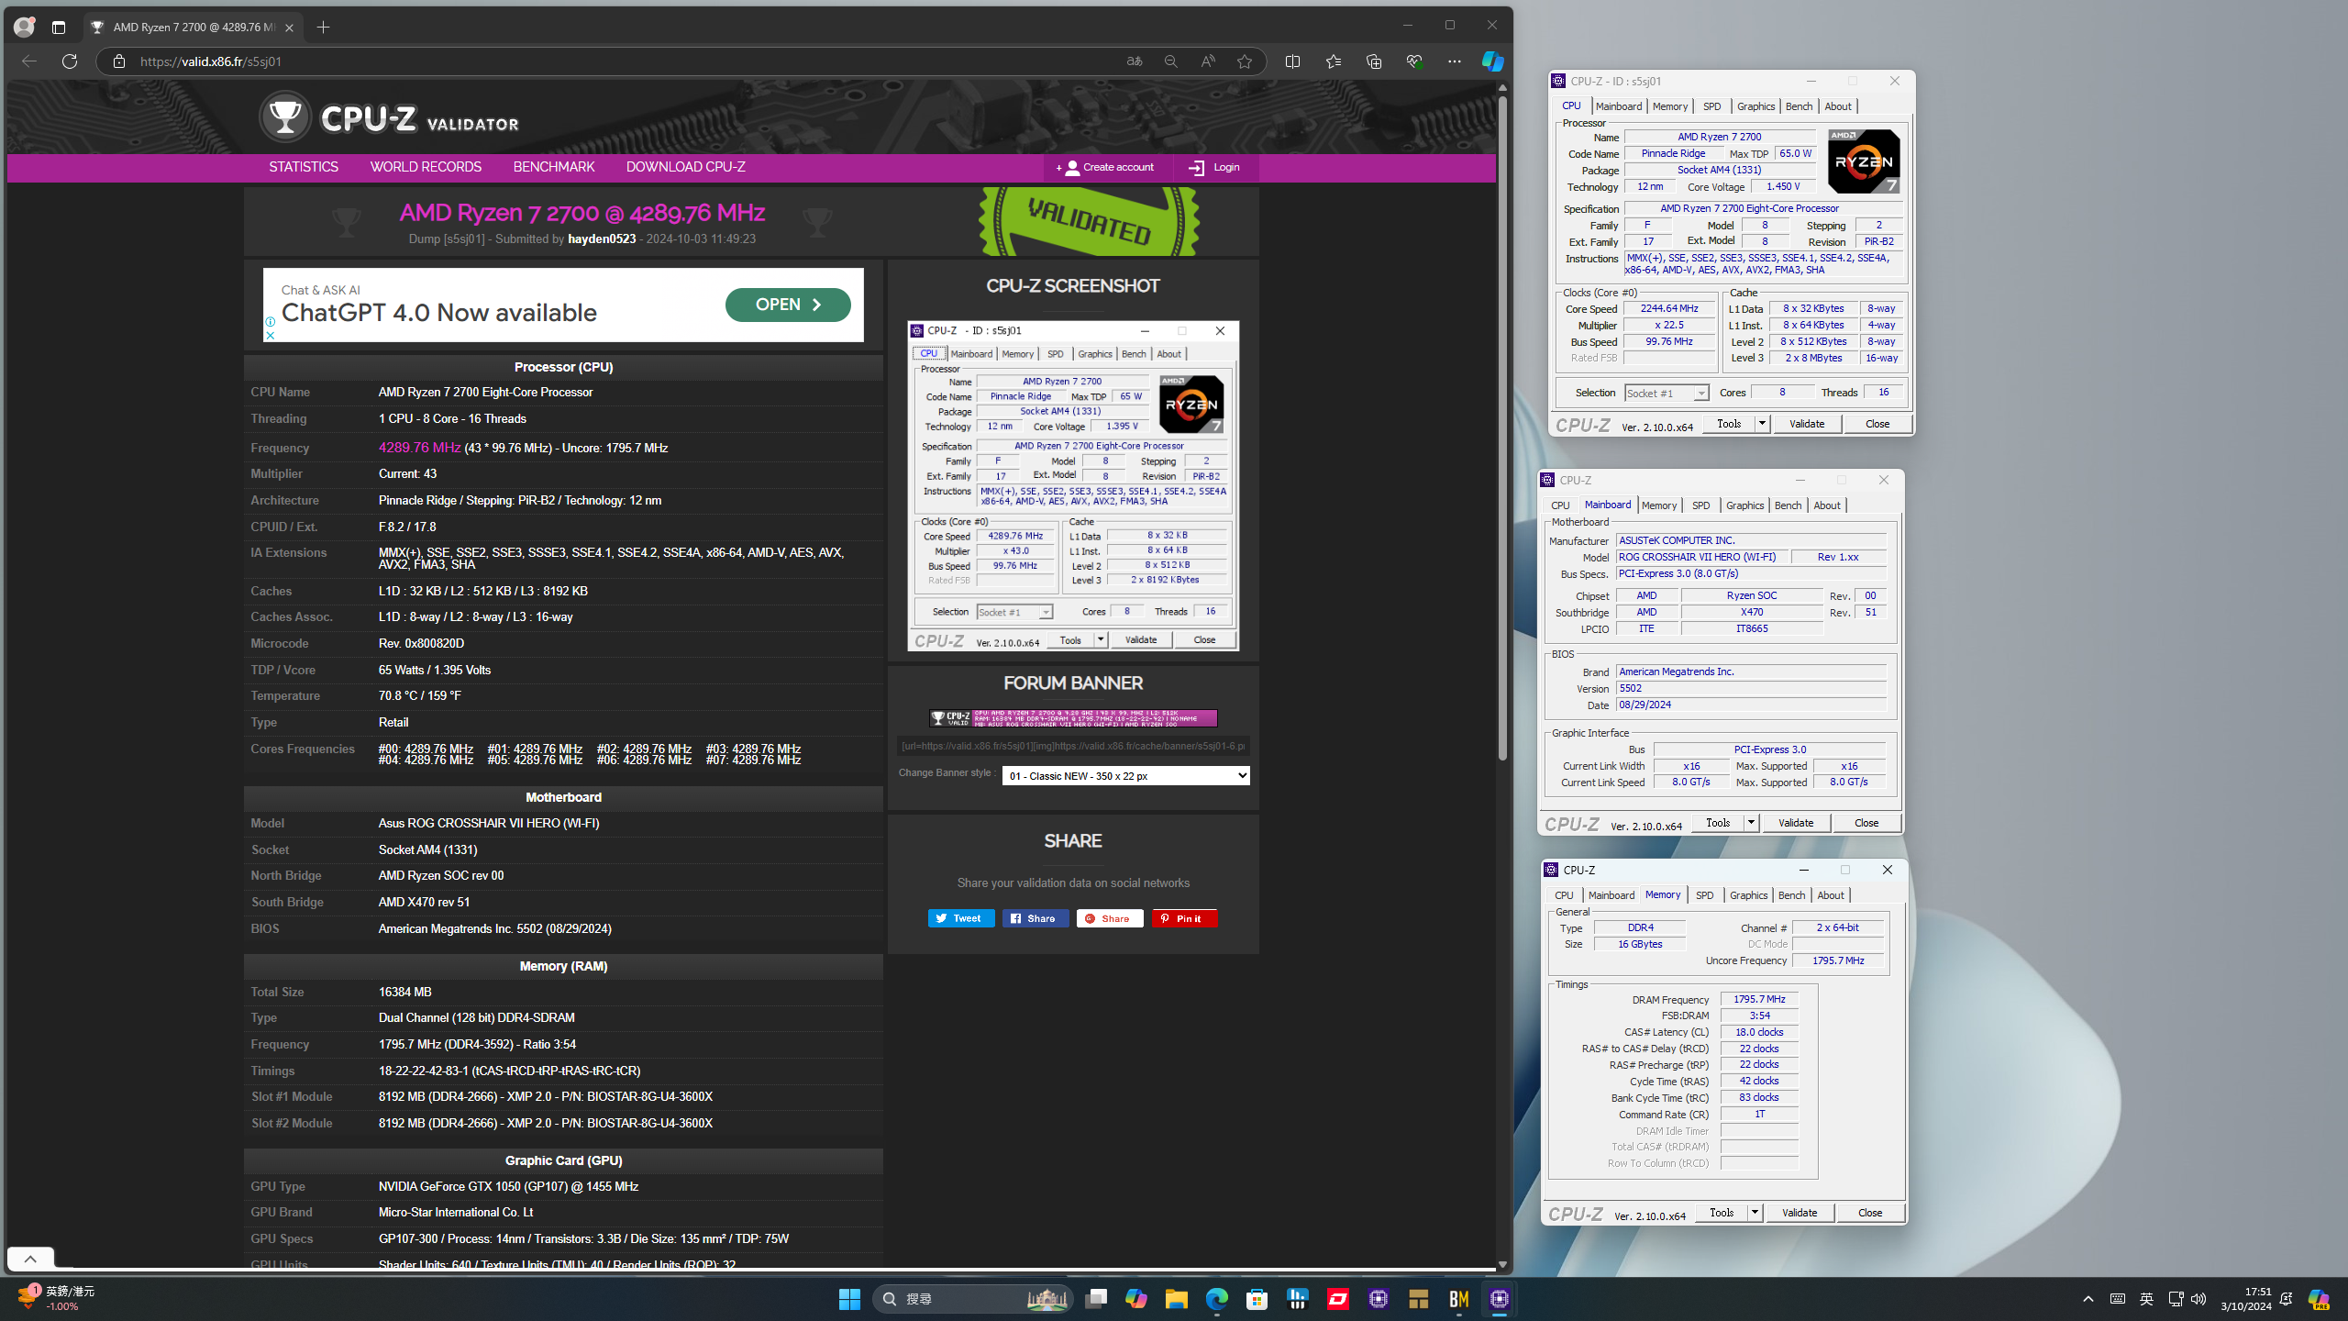The height and width of the screenshot is (1321, 2348).
Task: Open a new browser tab
Action: (x=323, y=28)
